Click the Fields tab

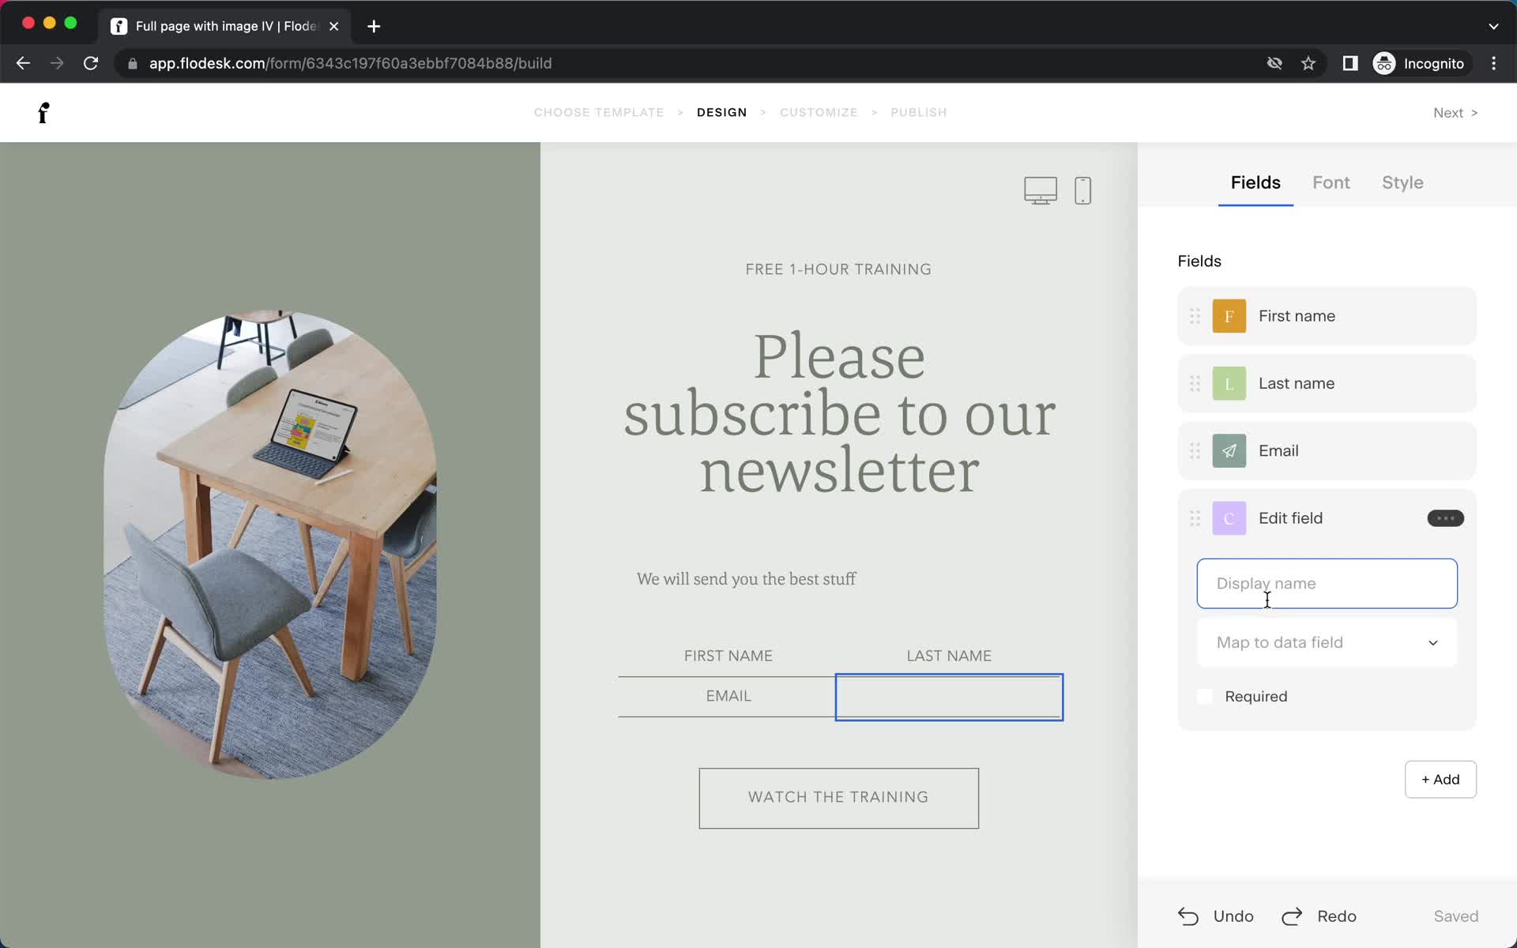click(x=1255, y=182)
